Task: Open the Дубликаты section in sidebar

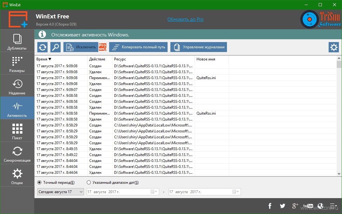Action: (x=17, y=41)
